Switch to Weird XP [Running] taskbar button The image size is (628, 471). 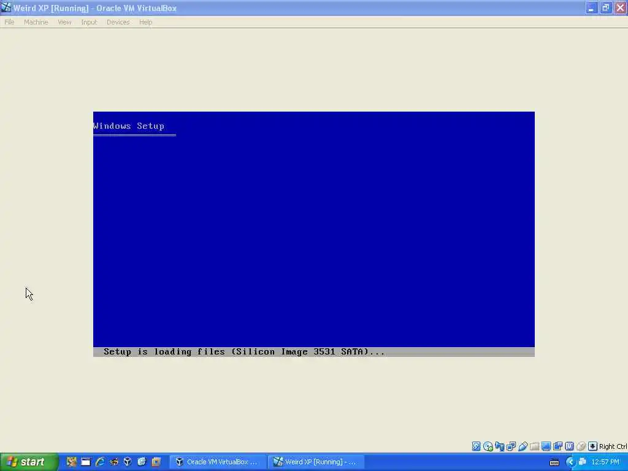click(316, 462)
